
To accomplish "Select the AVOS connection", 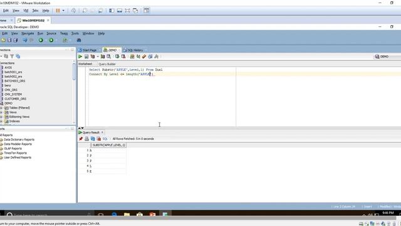I will tap(8, 68).
